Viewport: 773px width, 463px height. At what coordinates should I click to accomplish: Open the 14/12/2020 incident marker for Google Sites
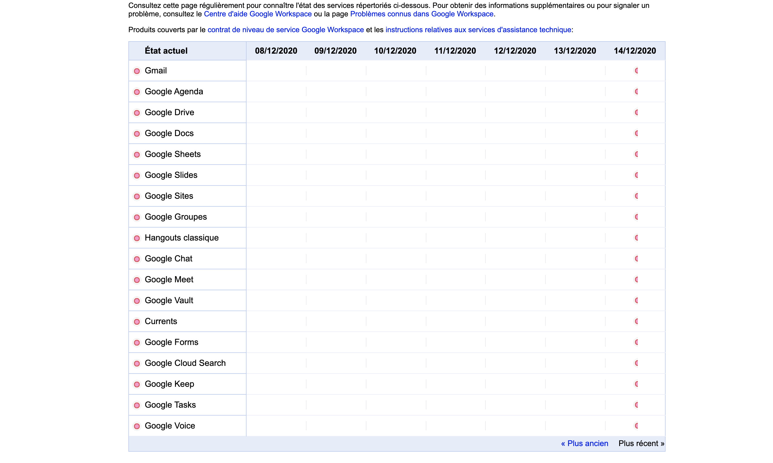[x=636, y=196]
